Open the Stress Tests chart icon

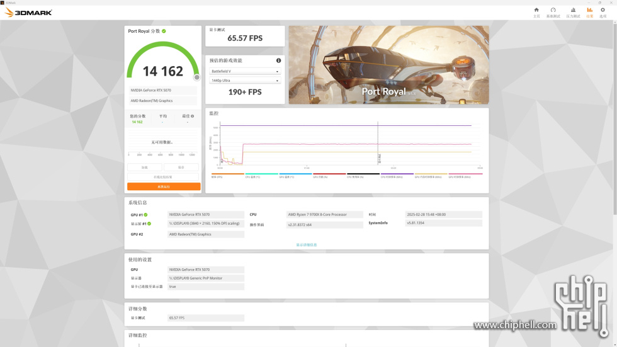point(573,10)
